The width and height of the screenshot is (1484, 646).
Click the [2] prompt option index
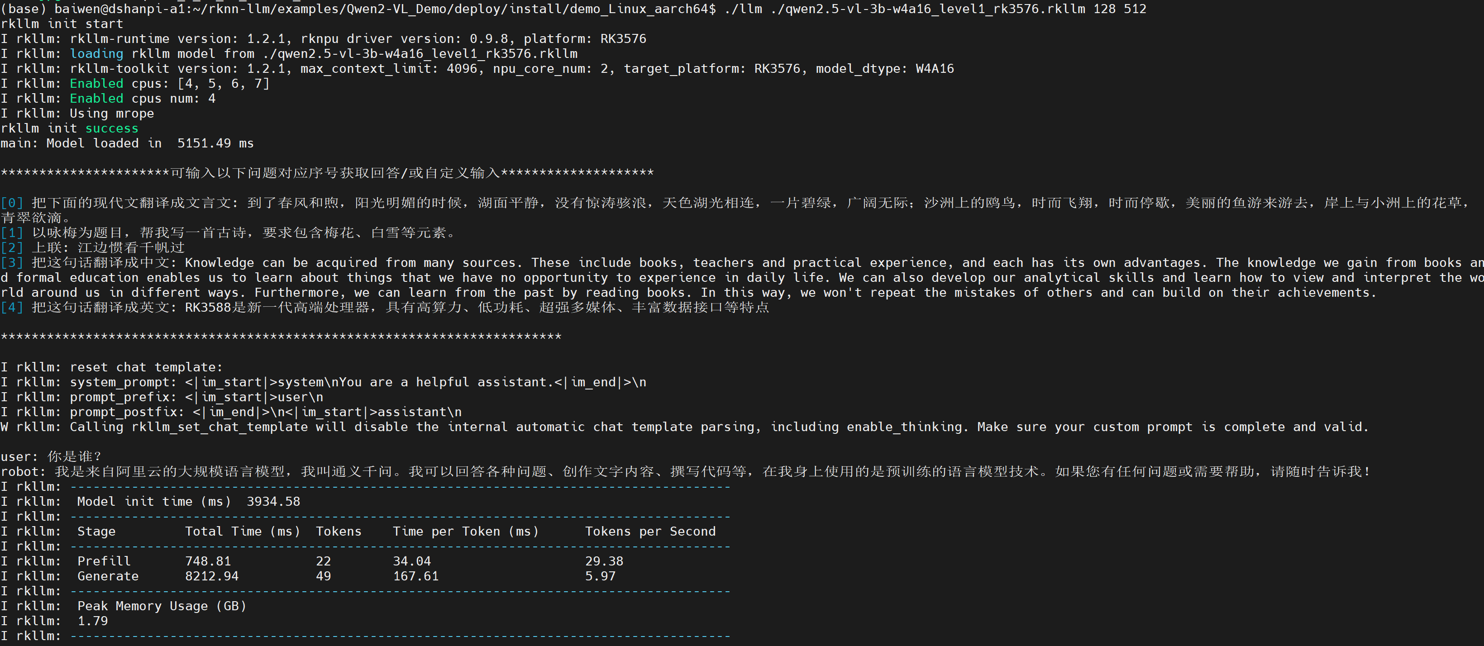(x=12, y=247)
